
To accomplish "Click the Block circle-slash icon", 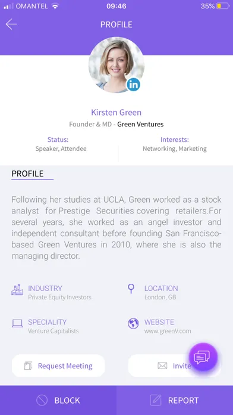I will point(42,400).
